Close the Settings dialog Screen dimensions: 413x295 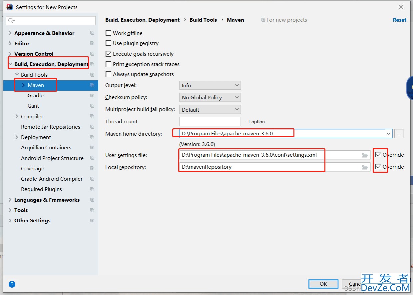pyautogui.click(x=401, y=7)
